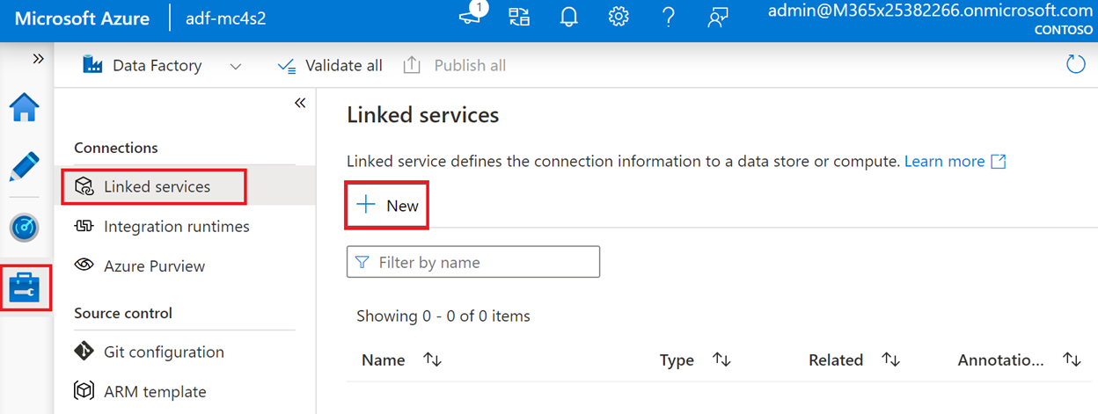The image size is (1098, 414).
Task: Open the help question mark
Action: tap(668, 17)
